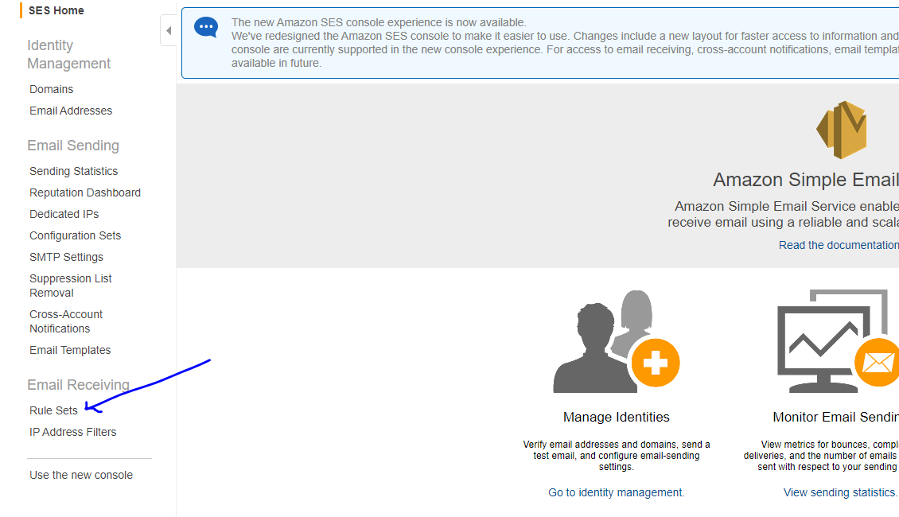The height and width of the screenshot is (517, 899).
Task: Click the Amazon SES logo icon
Action: point(842,130)
